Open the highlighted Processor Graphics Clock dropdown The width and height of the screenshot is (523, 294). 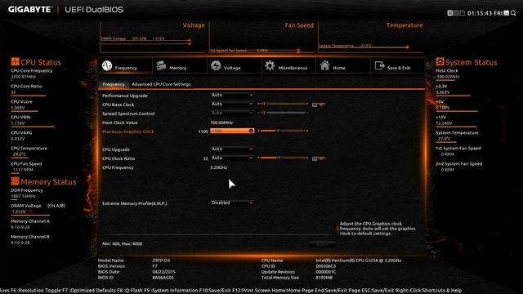pyautogui.click(x=232, y=131)
